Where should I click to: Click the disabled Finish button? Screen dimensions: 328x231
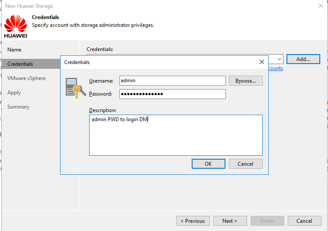(267, 221)
